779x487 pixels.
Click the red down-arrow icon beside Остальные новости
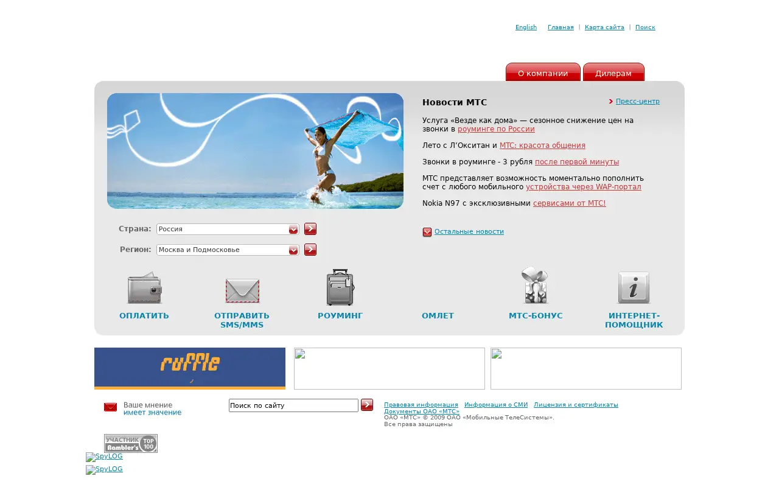point(427,232)
